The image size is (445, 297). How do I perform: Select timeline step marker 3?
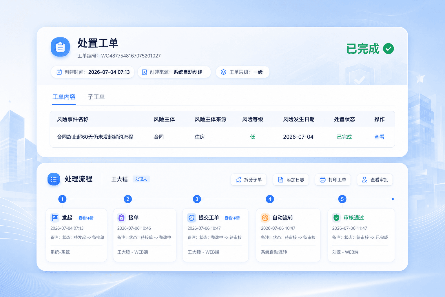click(197, 199)
